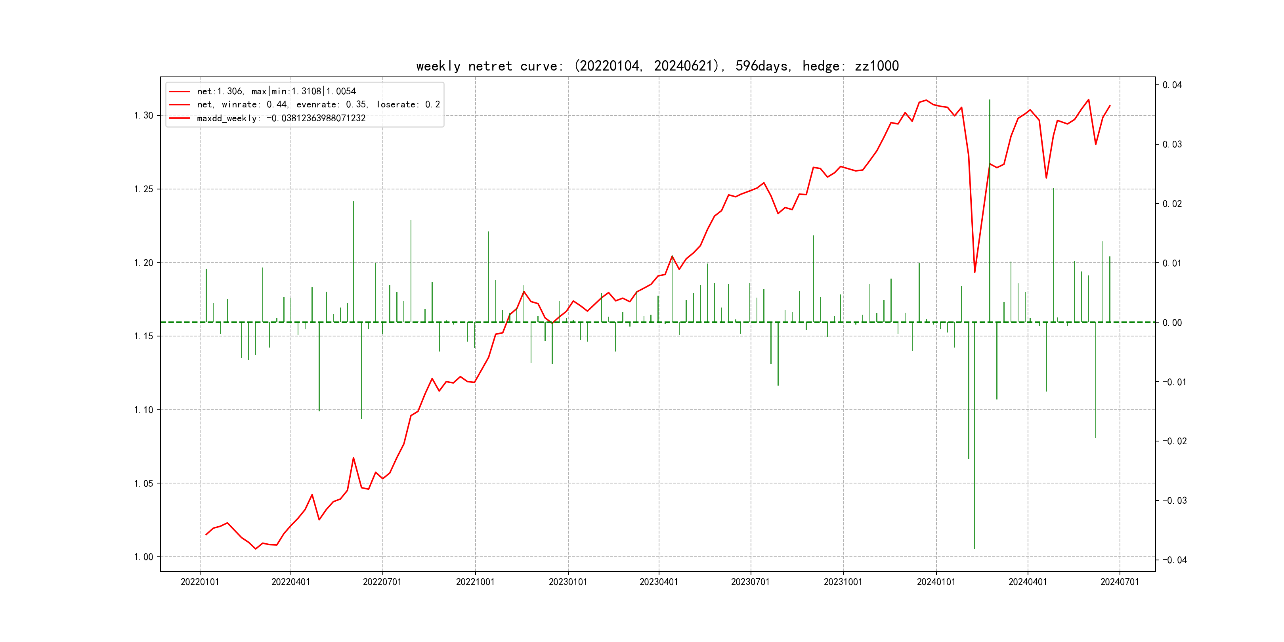
Task: Click the red line beside maxdd_weekly legend
Action: 180,118
